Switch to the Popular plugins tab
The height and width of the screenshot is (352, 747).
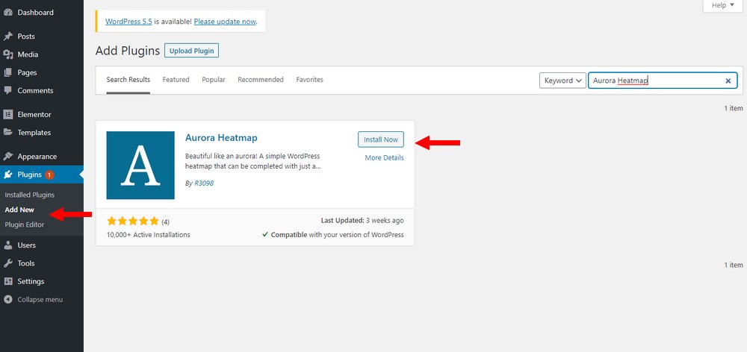[214, 80]
